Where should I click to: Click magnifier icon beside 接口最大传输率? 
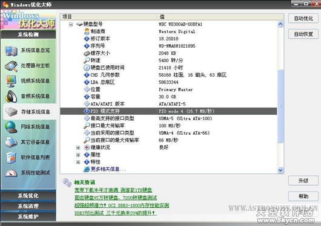(x=87, y=126)
